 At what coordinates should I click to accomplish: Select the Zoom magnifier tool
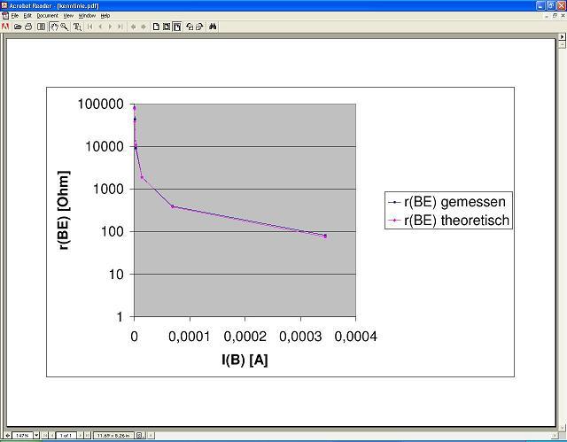click(x=65, y=27)
